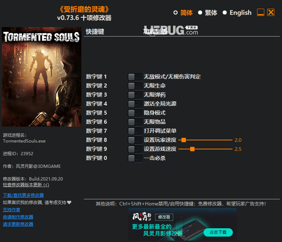Click Build.2021.09.20 version text
Viewport: 282px width, 242px height.
click(46, 179)
